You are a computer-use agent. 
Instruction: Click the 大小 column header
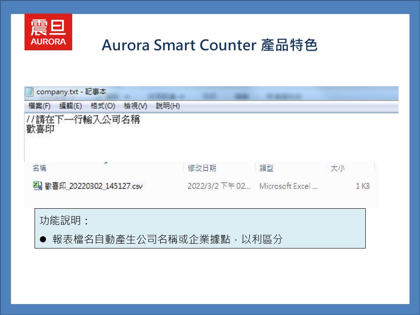coord(338,168)
